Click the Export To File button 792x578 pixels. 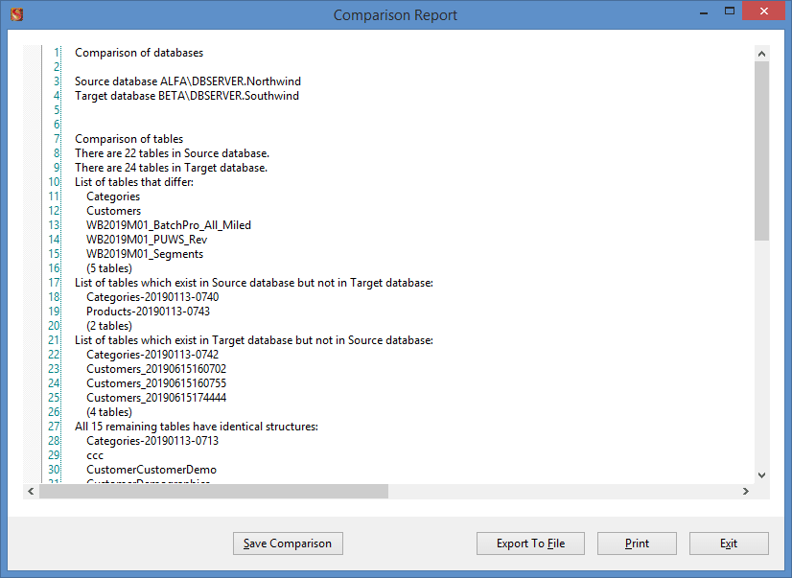530,543
